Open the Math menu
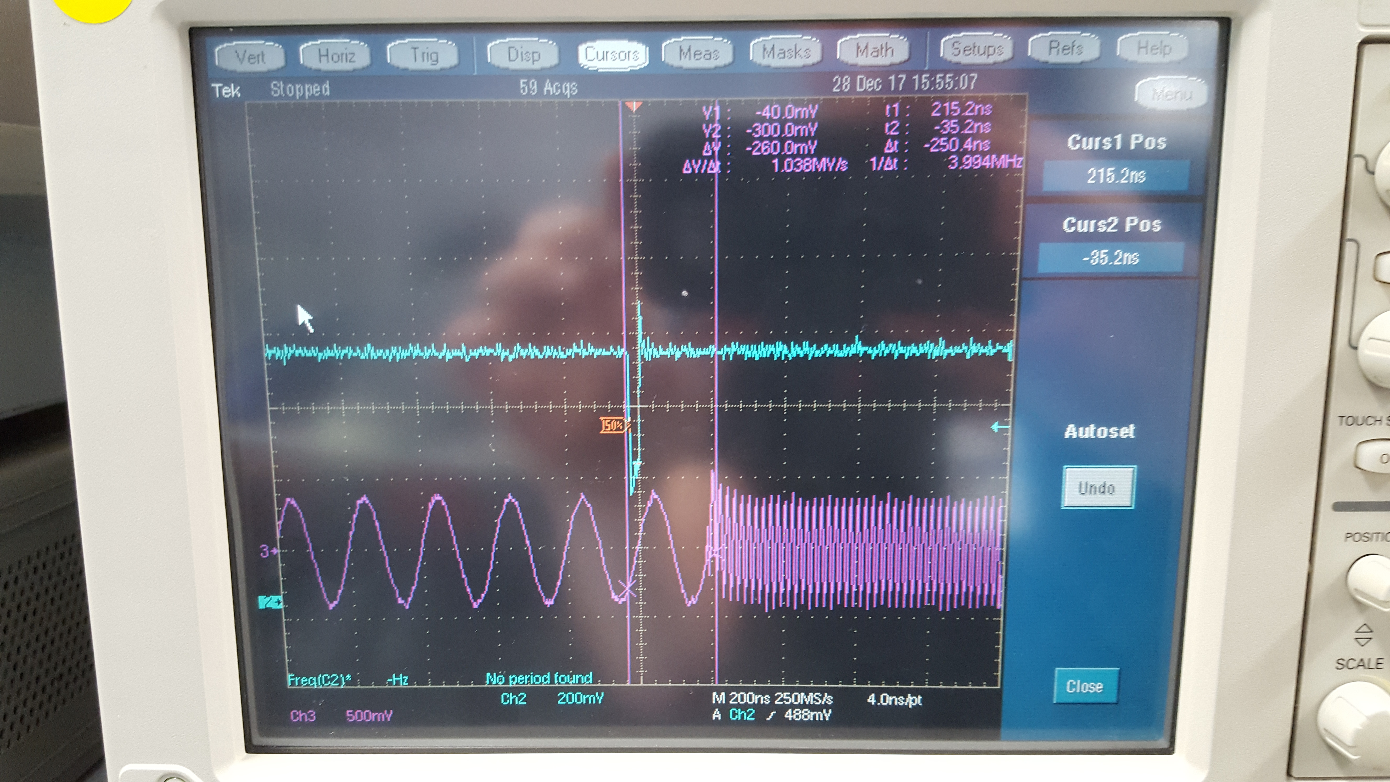The height and width of the screenshot is (782, 1390). pyautogui.click(x=874, y=50)
